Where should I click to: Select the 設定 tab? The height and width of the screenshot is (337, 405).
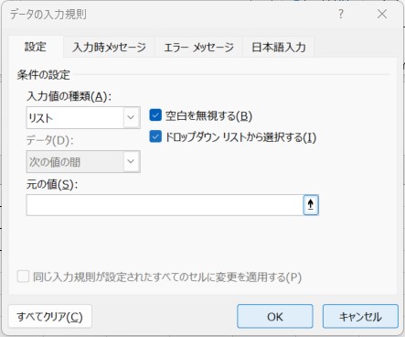click(36, 47)
